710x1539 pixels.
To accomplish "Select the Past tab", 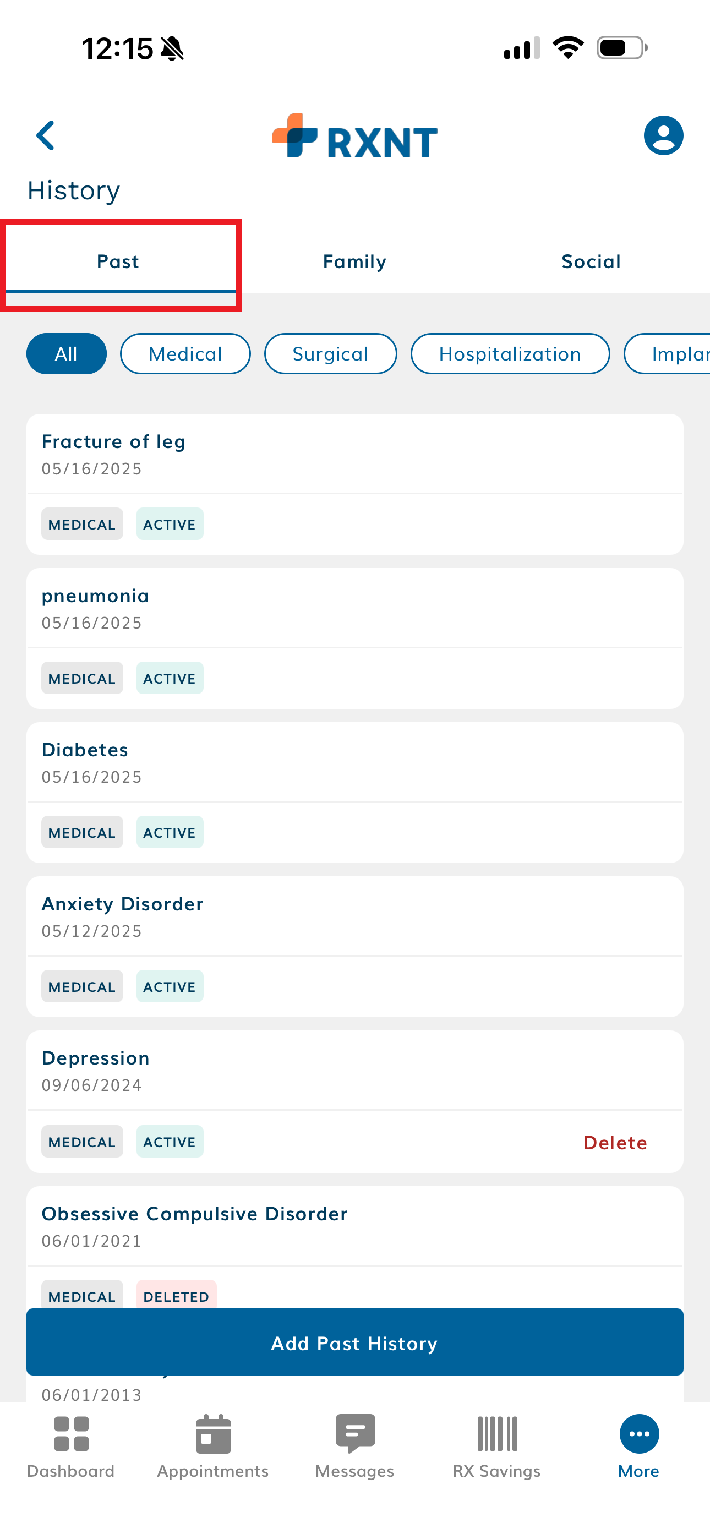I will pos(118,261).
